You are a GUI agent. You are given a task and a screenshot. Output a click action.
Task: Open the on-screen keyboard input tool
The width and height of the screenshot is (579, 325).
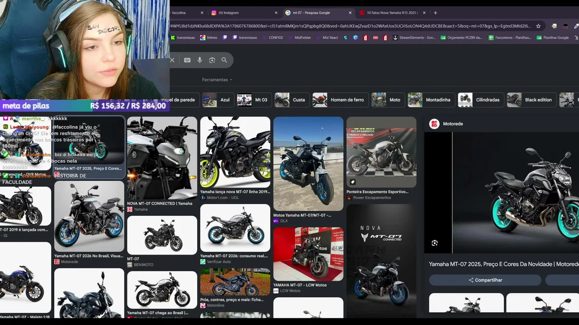click(187, 60)
